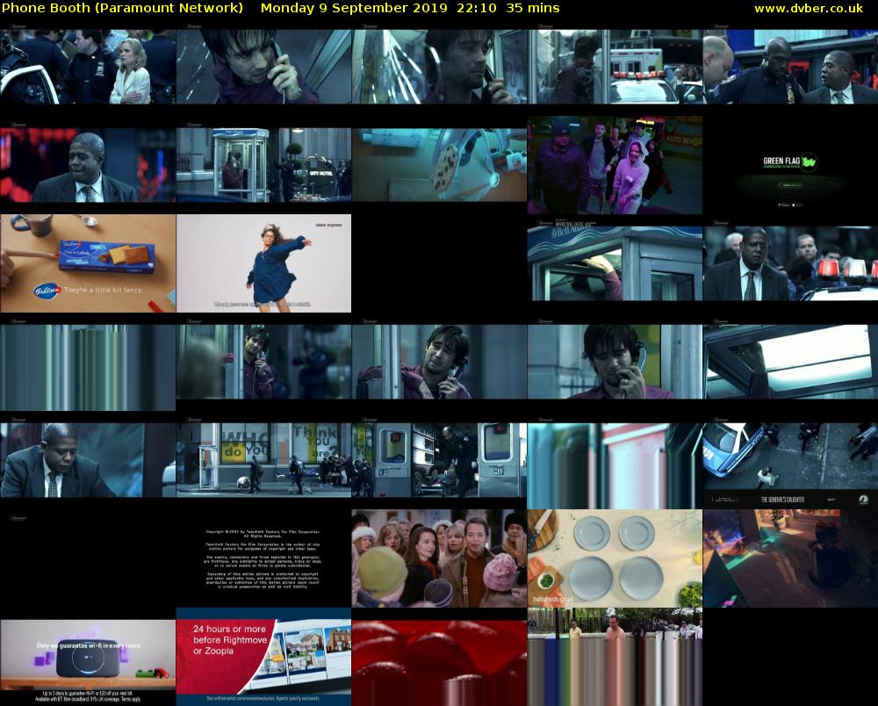The height and width of the screenshot is (706, 878).
Task: Select the copyright notice text thumbnail
Action: (263, 558)
